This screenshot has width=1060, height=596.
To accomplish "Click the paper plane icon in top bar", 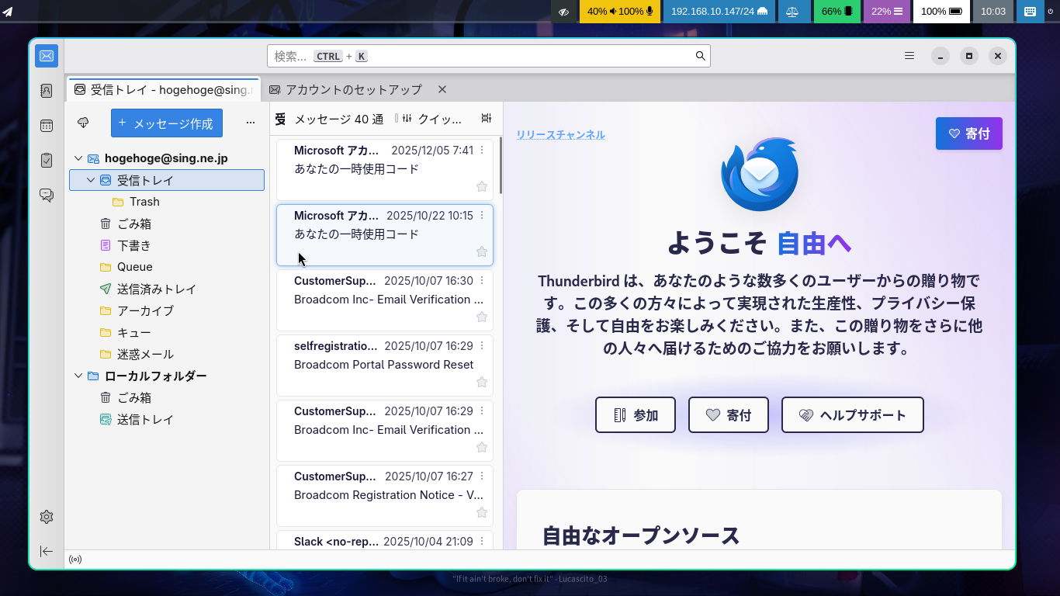I will [x=8, y=12].
